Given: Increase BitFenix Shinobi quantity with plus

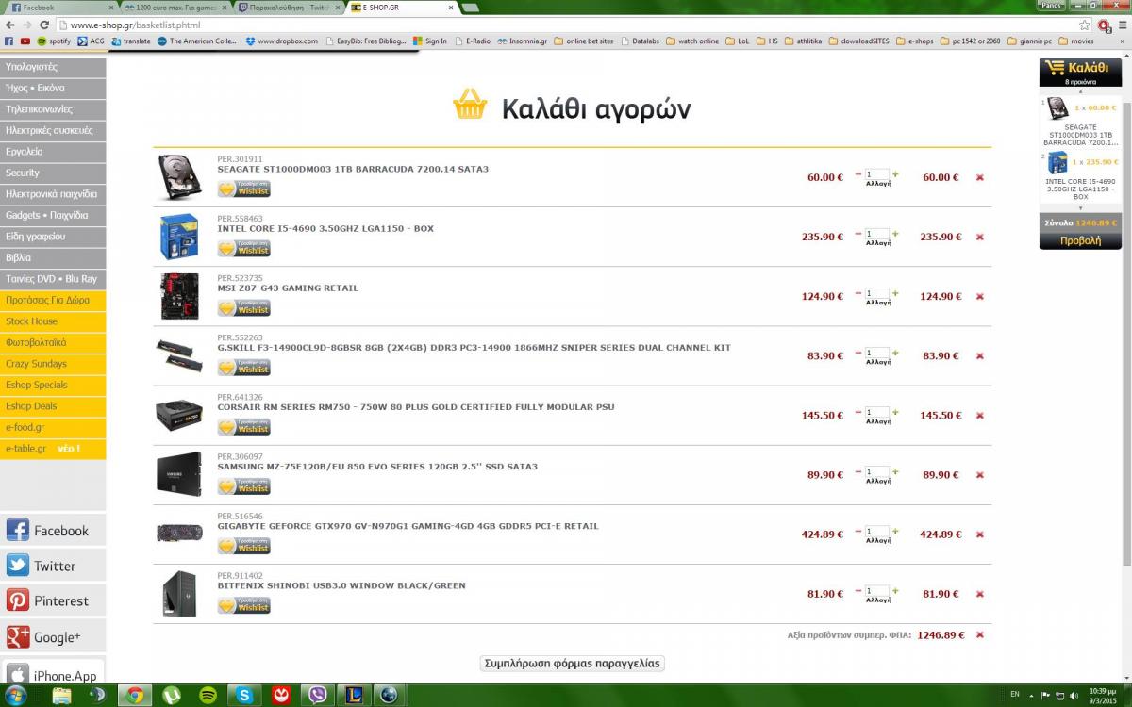Looking at the screenshot, I should [x=895, y=590].
